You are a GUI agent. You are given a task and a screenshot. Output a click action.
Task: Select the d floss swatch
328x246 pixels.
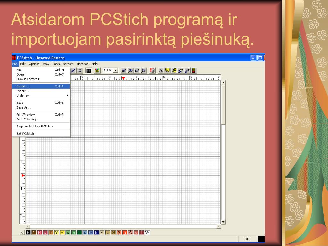45,233
